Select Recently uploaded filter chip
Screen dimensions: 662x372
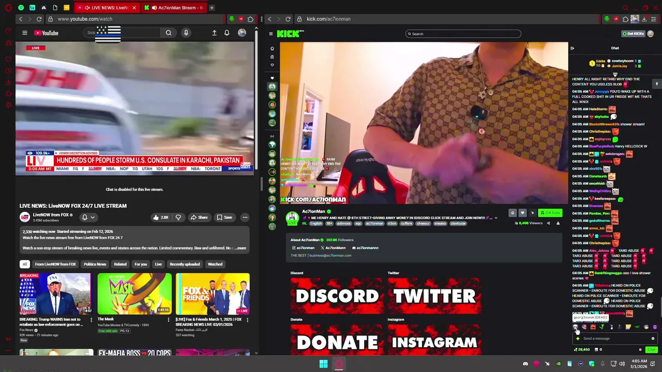[x=185, y=265]
